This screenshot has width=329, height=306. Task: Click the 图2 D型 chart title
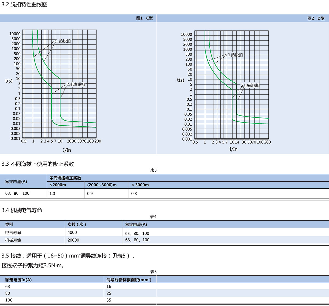[x=316, y=18]
